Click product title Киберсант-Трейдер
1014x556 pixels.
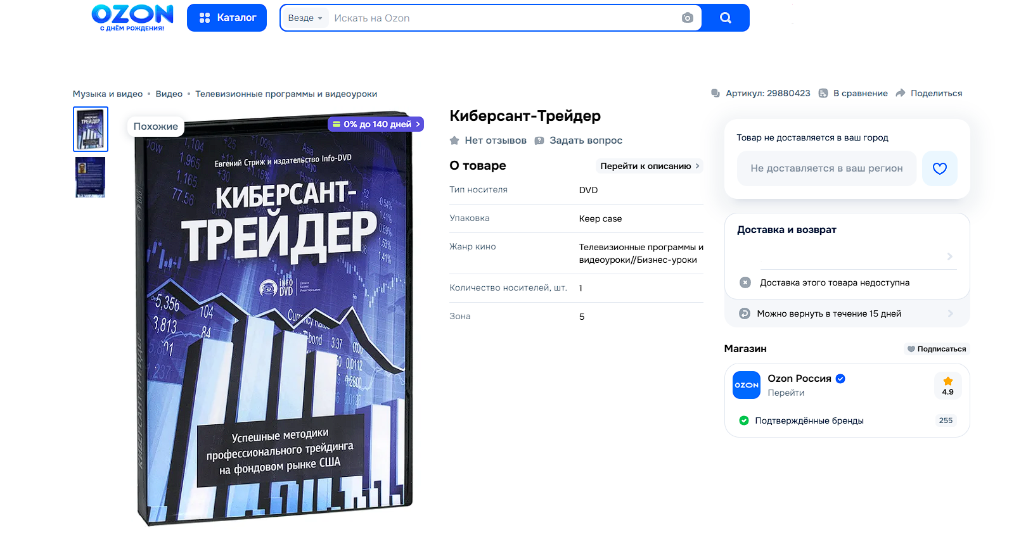525,116
